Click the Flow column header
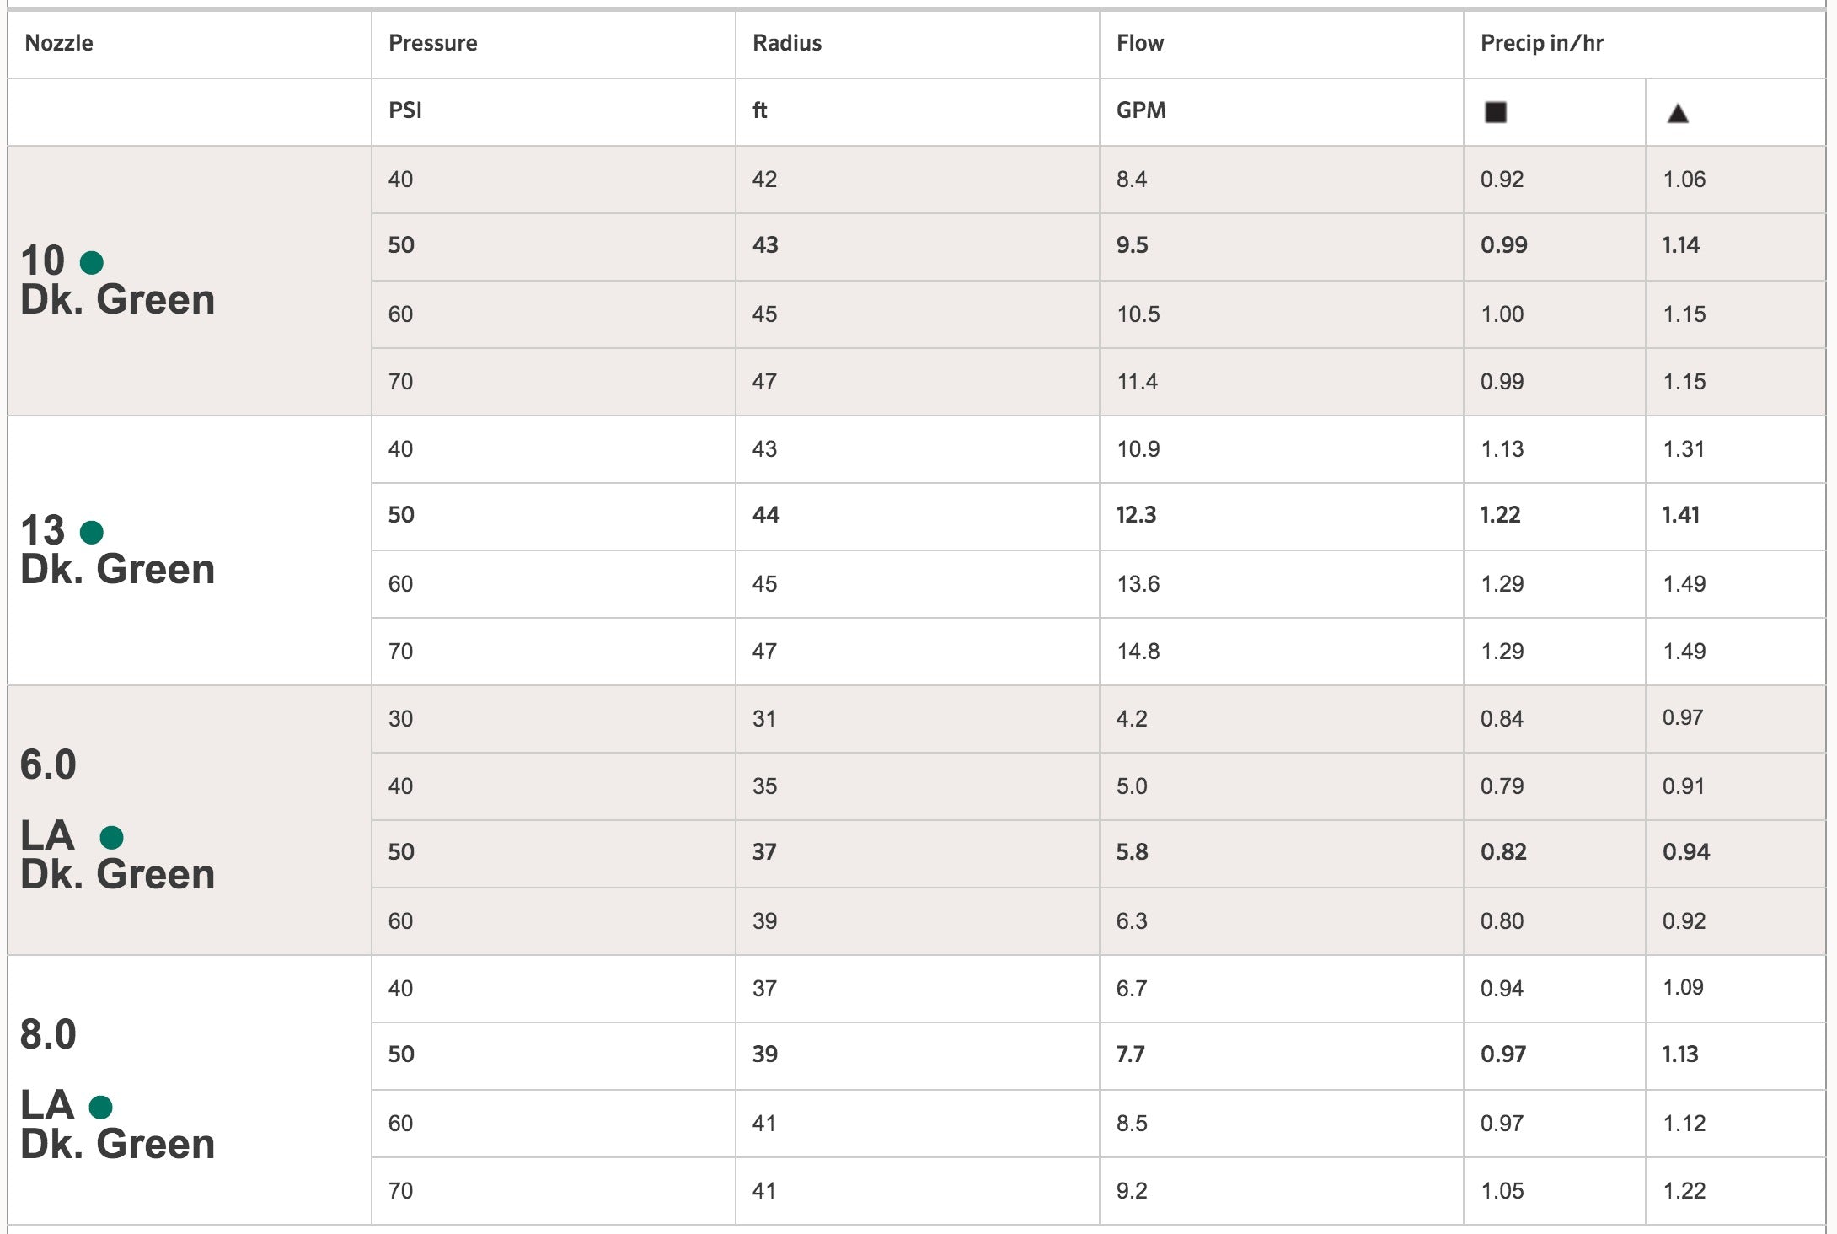The height and width of the screenshot is (1234, 1837). point(1140,43)
